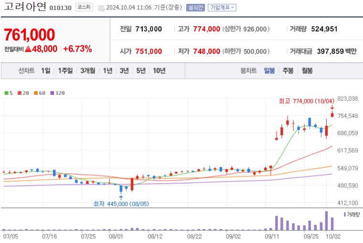Click the 거래대금 value 397,859 백만
This screenshot has height=243, width=363.
(x=337, y=51)
